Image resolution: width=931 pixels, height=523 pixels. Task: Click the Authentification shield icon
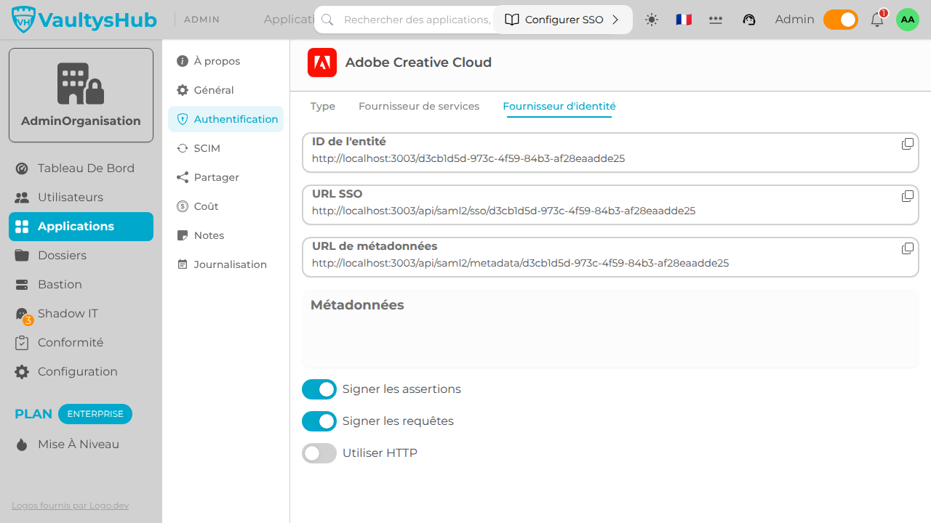coord(183,119)
